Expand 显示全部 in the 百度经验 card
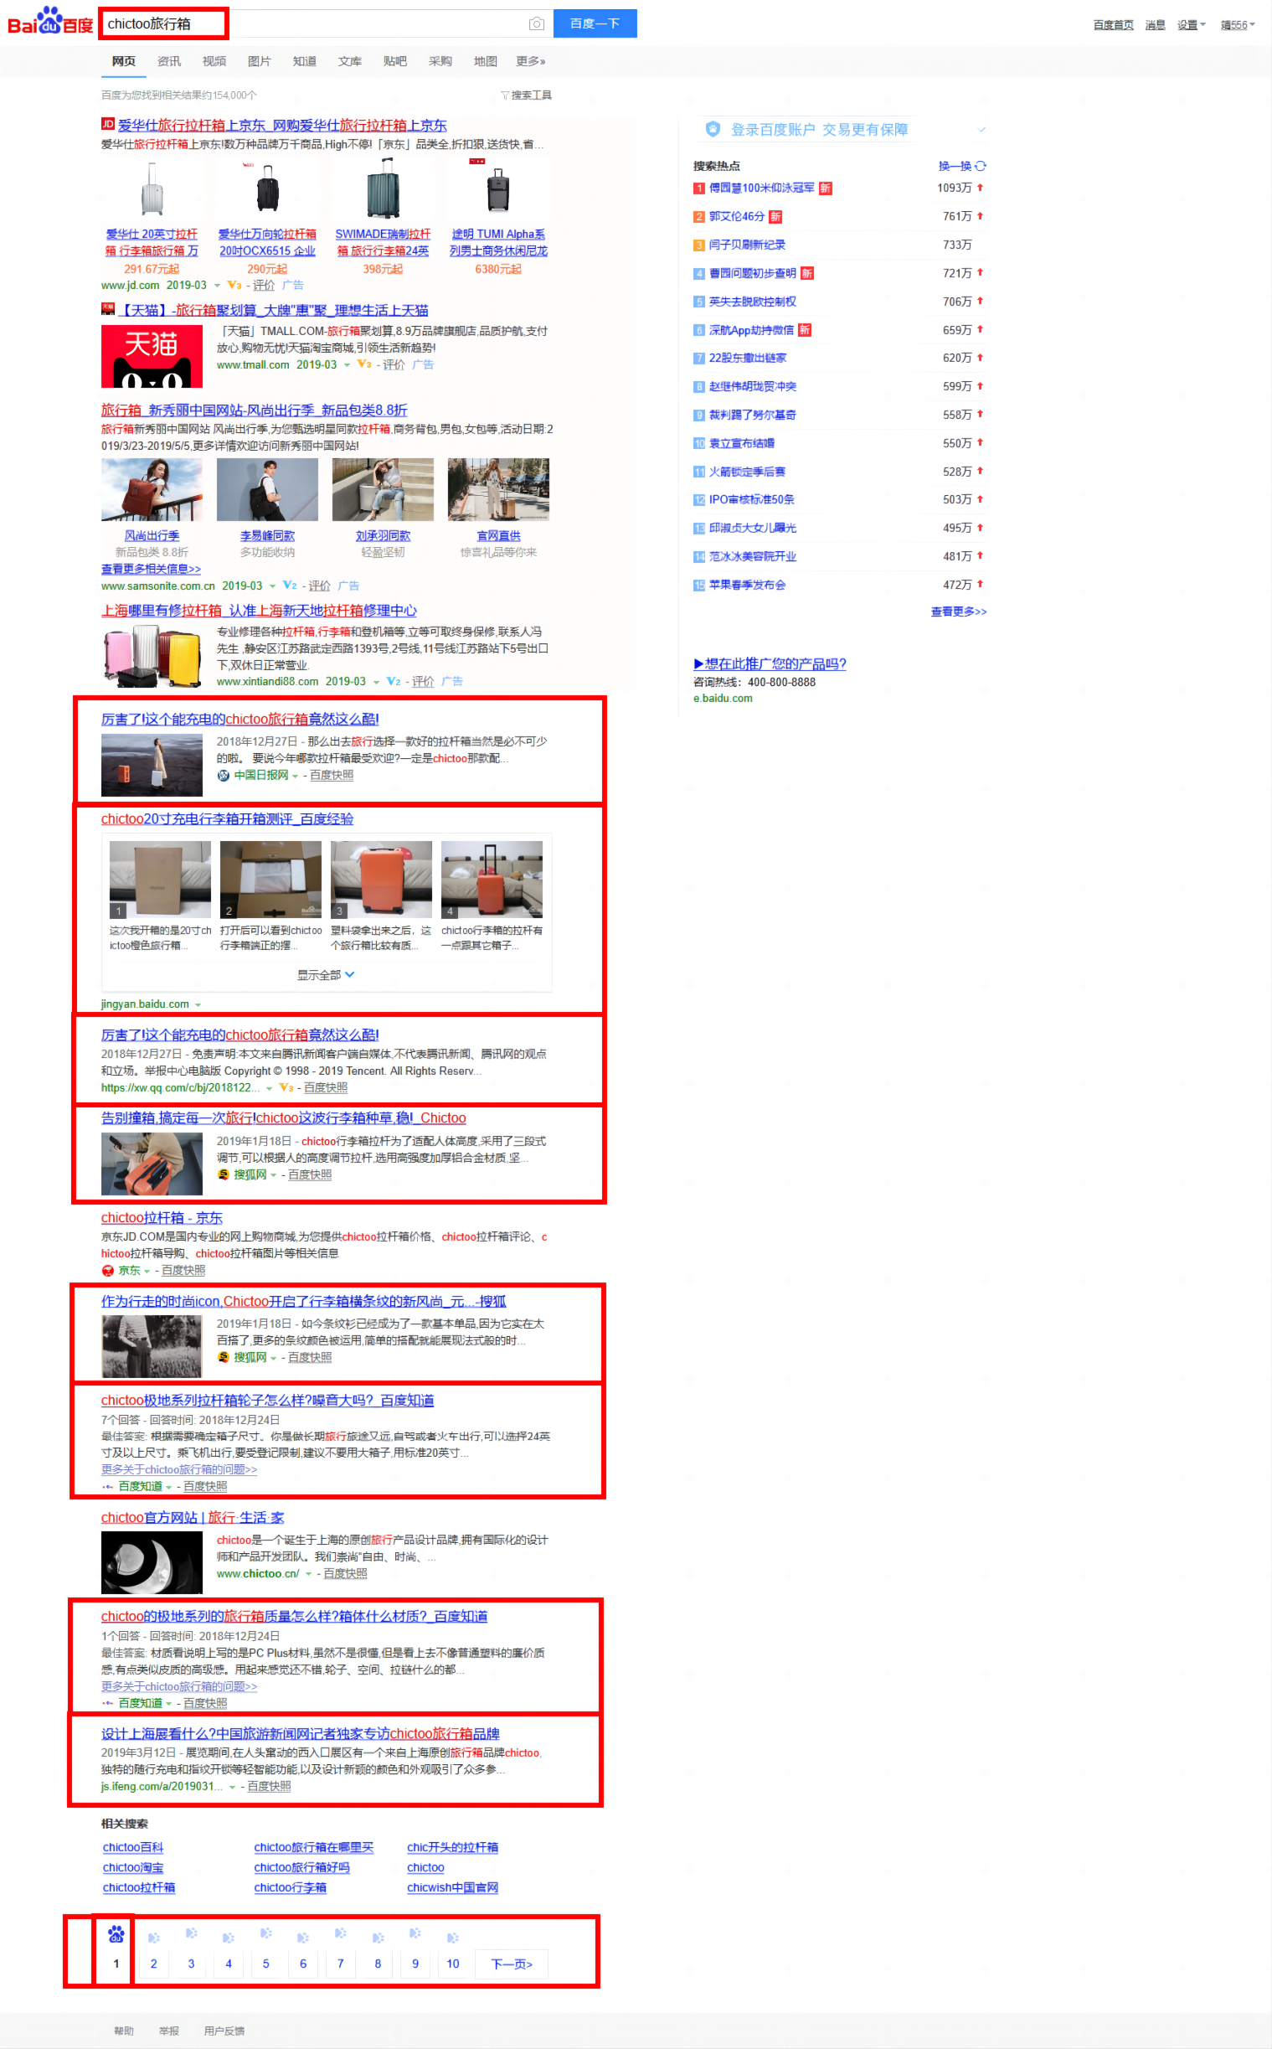Viewport: 1272px width, 2049px height. 326,974
